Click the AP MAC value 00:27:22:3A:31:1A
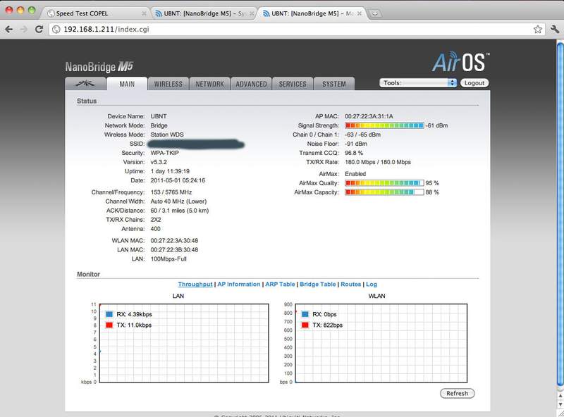564x417 pixels. click(369, 116)
